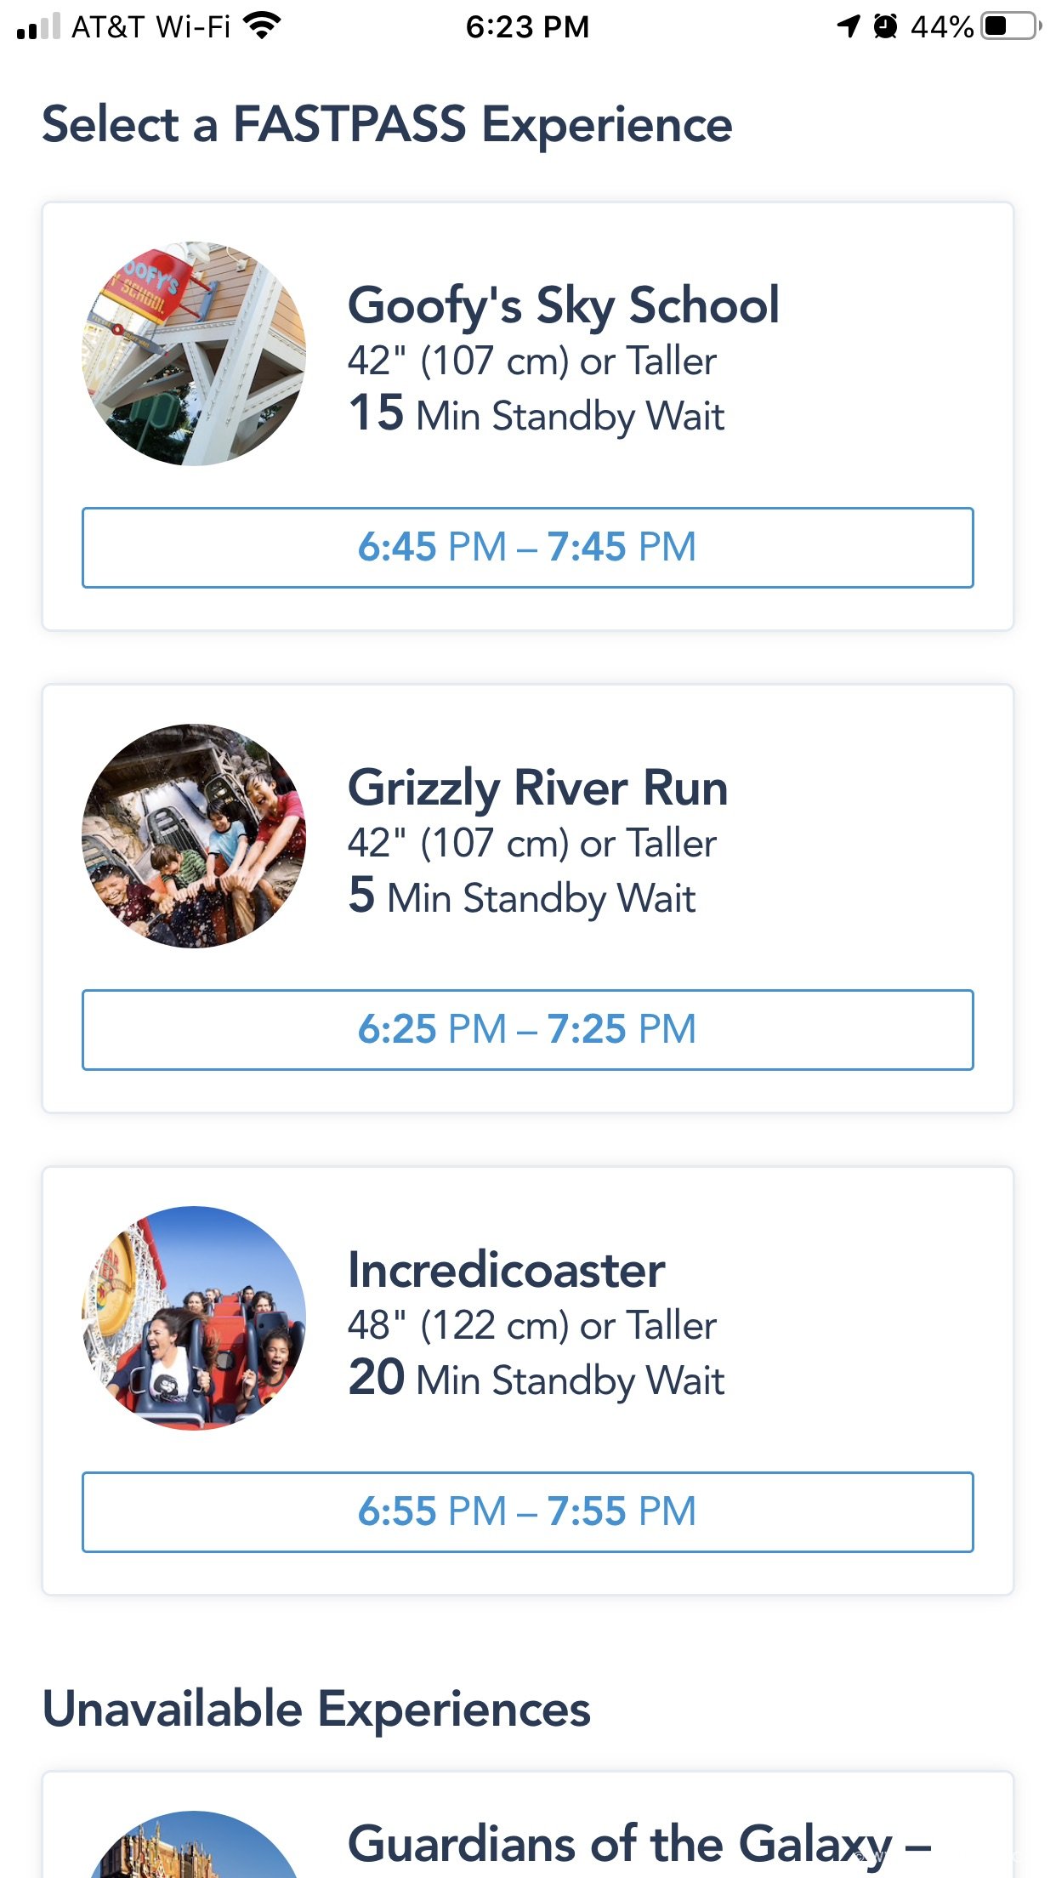Open the Incredicoaster title
The width and height of the screenshot is (1056, 1878).
507,1270
